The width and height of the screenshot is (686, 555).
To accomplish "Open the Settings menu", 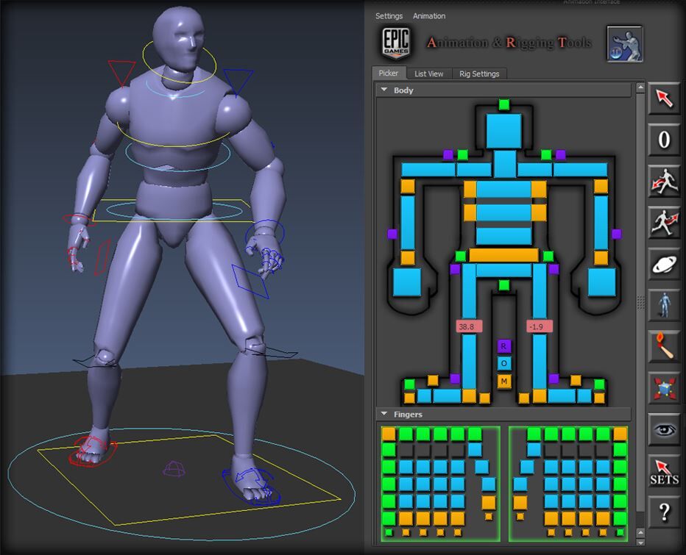I will [x=389, y=16].
